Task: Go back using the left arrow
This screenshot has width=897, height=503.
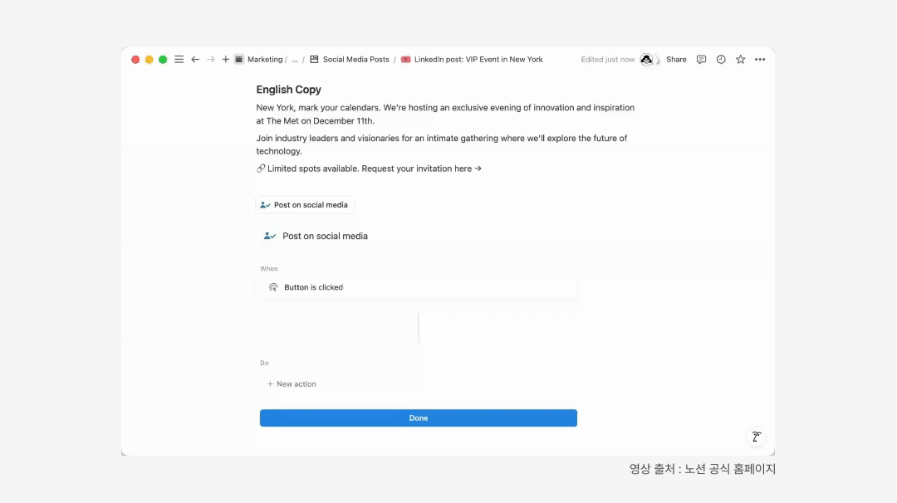Action: point(195,60)
